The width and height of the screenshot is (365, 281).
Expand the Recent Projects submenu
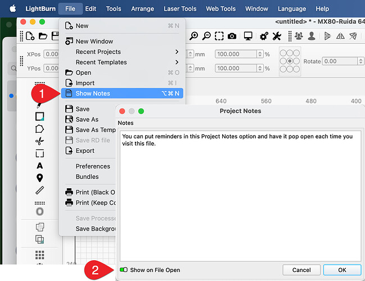tap(122, 52)
